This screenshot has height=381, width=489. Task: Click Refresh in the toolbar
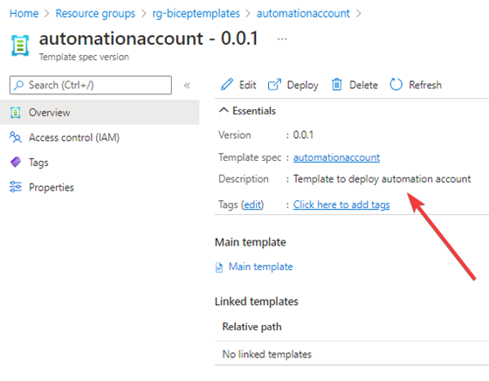point(416,85)
